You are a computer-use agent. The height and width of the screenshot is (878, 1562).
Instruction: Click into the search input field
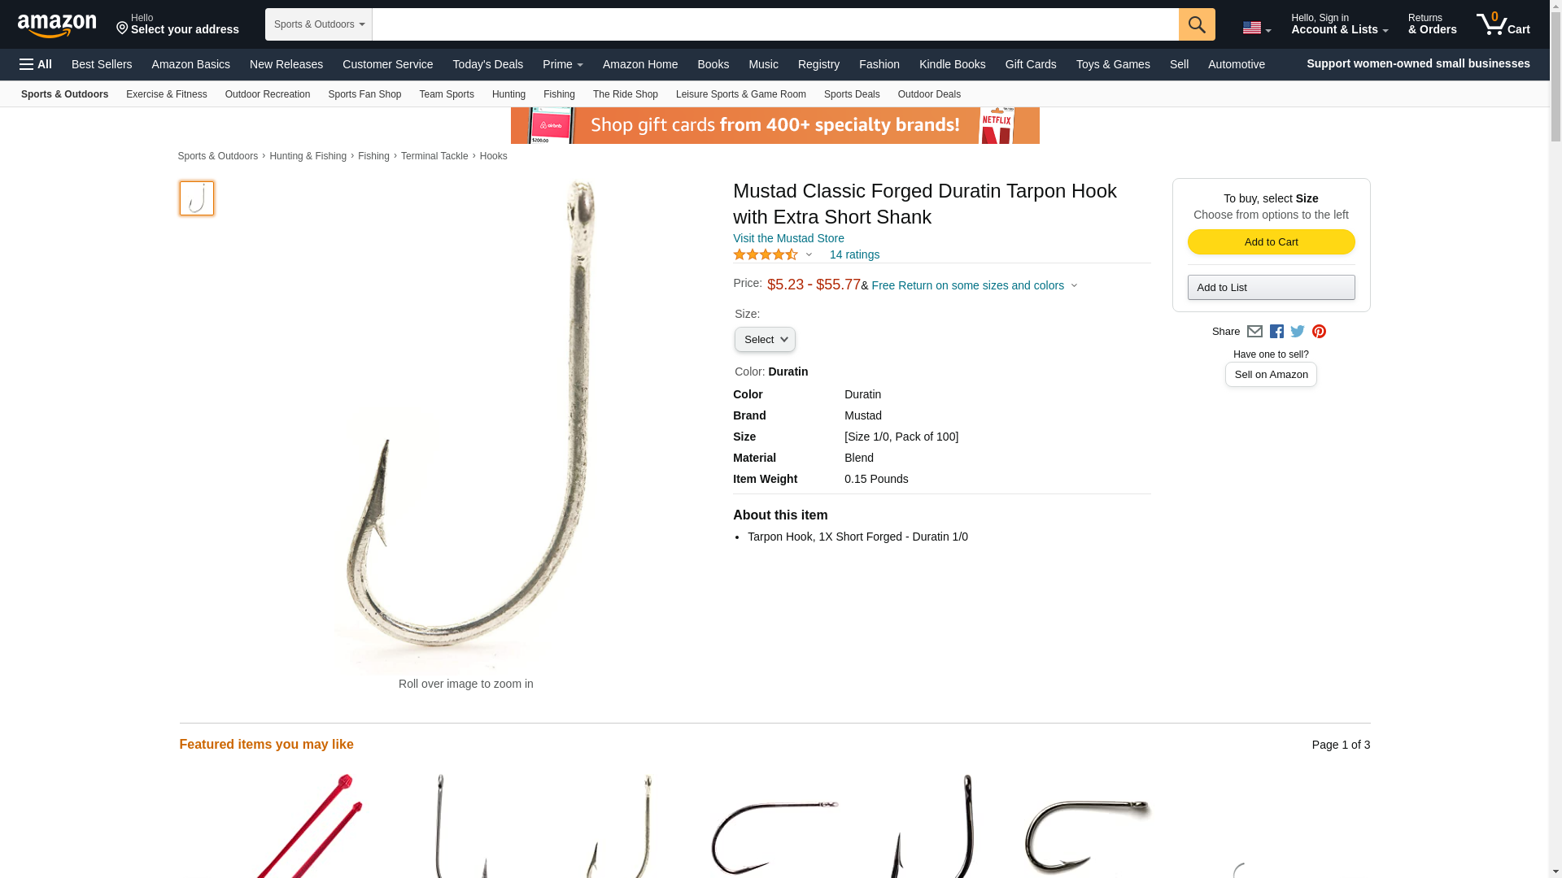775,24
